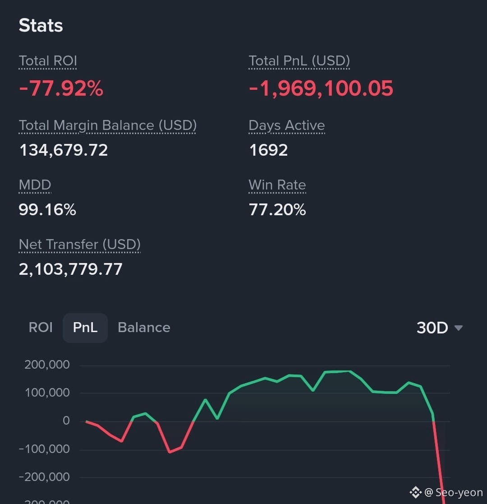487x504 pixels.
Task: Tap Total Margin Balance (USD) label
Action: click(x=108, y=125)
